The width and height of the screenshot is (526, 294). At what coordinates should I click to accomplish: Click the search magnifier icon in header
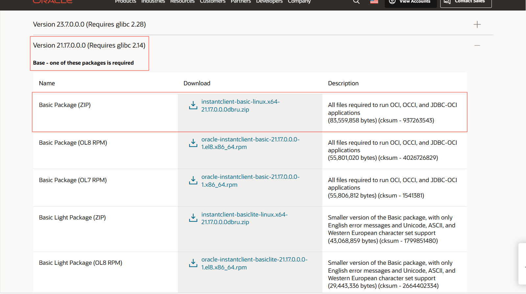(356, 2)
